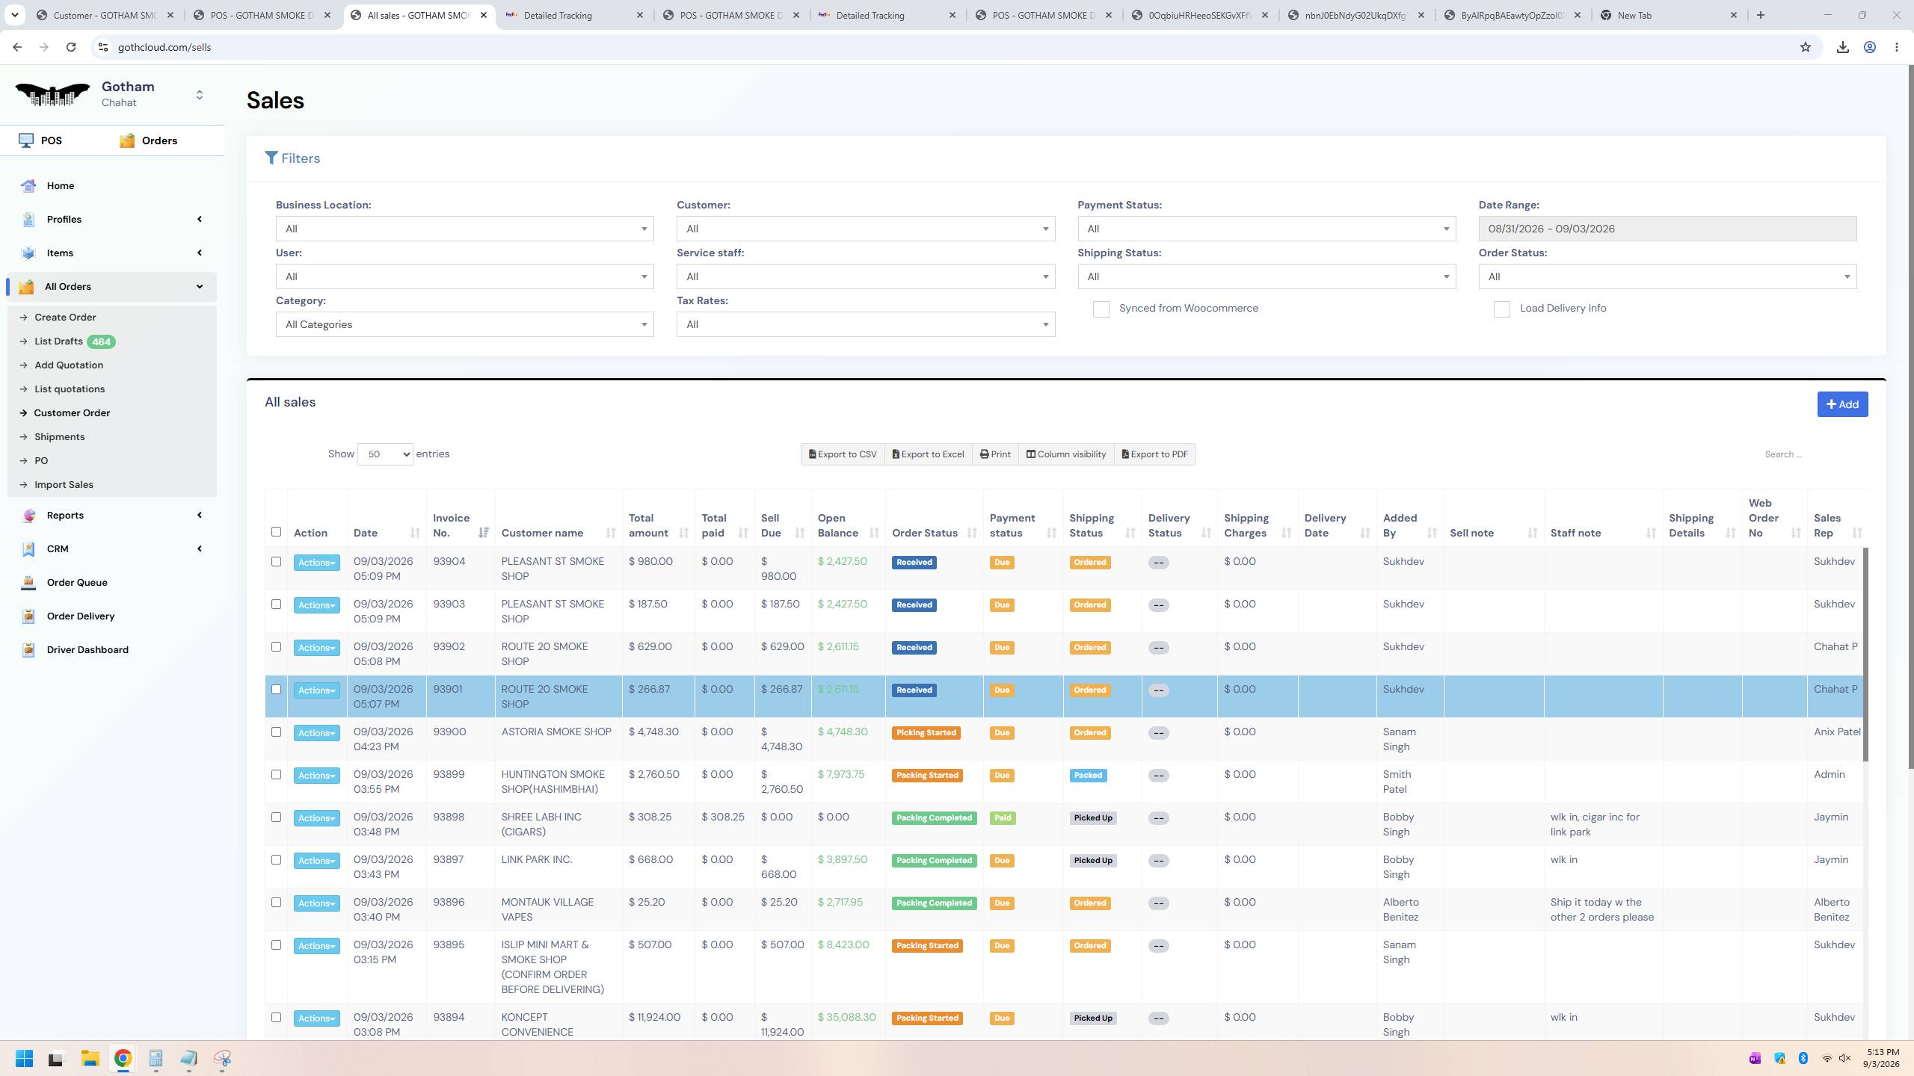Open the Home sidebar icon

pyautogui.click(x=28, y=185)
